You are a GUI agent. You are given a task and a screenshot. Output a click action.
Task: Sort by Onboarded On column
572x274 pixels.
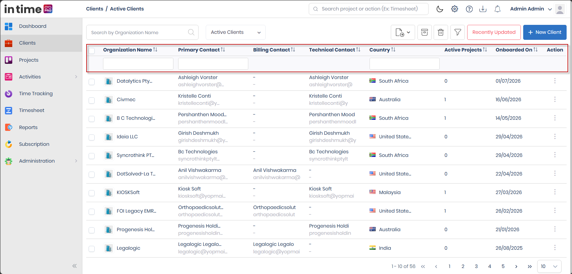pos(535,50)
